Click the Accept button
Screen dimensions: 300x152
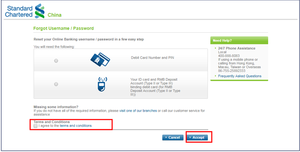(197, 137)
